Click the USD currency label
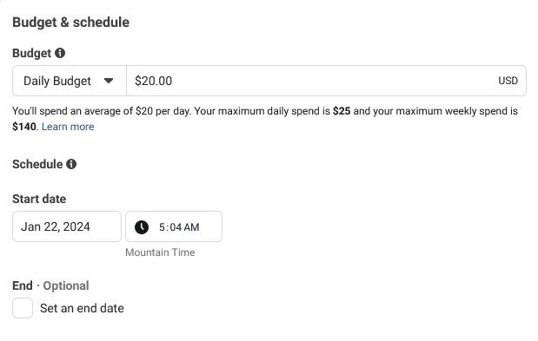 pos(508,81)
